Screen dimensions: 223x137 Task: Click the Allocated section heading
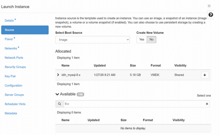coord(63,51)
